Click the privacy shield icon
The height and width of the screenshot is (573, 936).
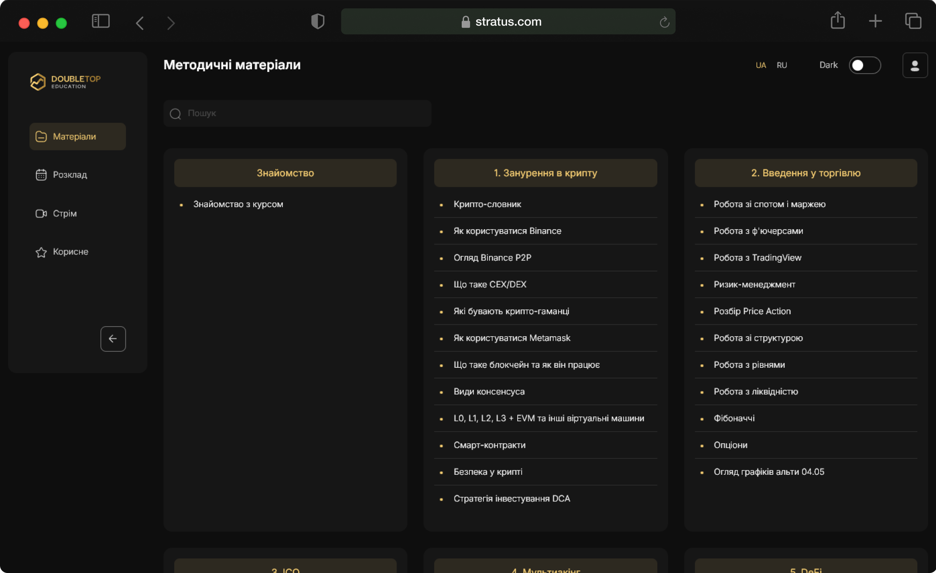tap(318, 21)
